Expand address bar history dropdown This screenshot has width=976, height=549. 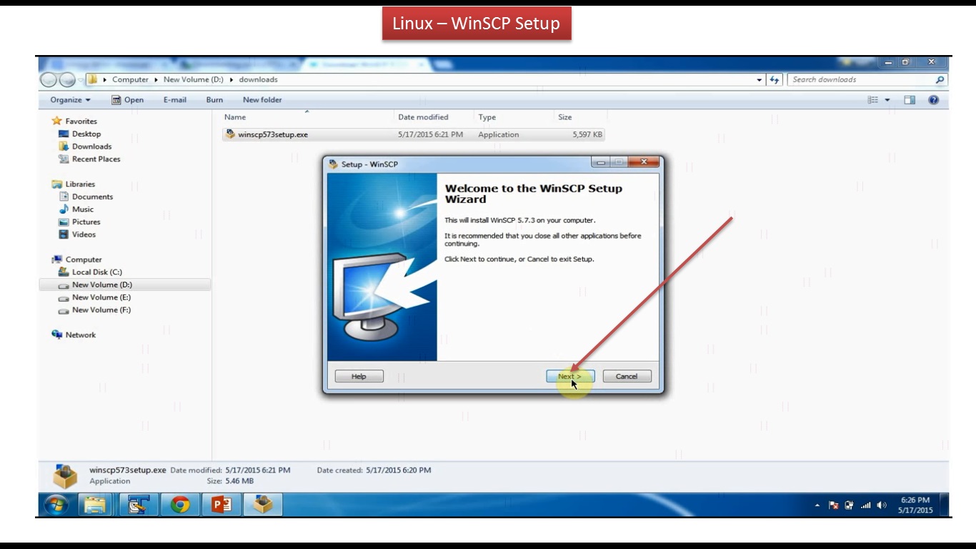760,80
